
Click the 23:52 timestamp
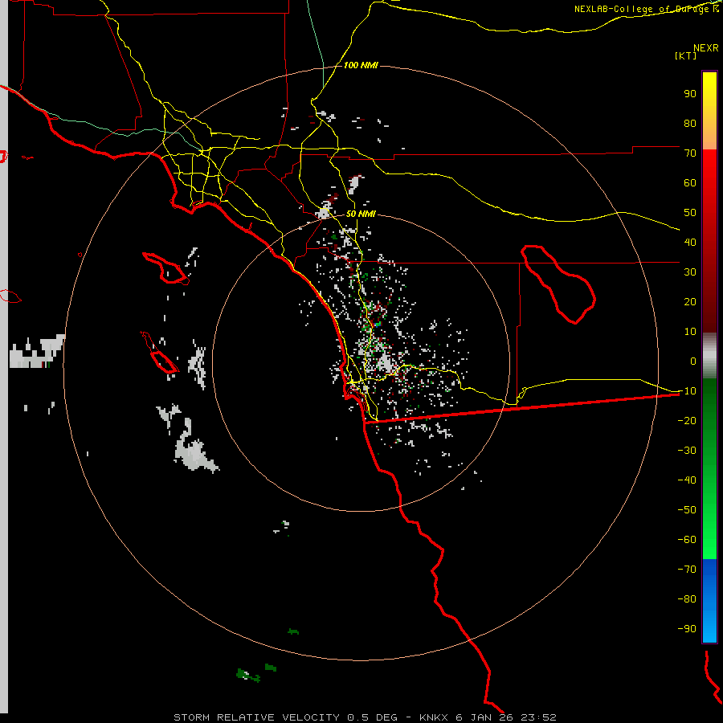click(537, 717)
